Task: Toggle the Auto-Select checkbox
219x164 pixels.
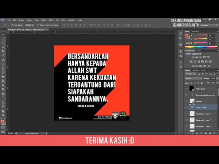Action: click(x=12, y=25)
